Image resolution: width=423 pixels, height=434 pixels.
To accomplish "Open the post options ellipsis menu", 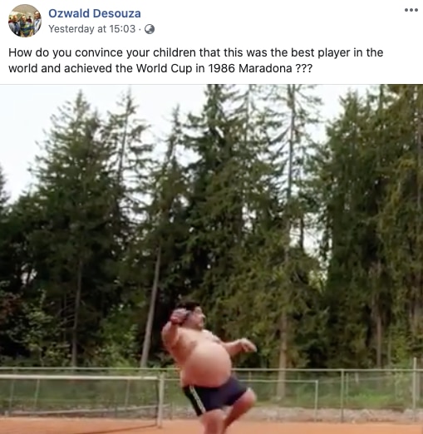I will (411, 10).
